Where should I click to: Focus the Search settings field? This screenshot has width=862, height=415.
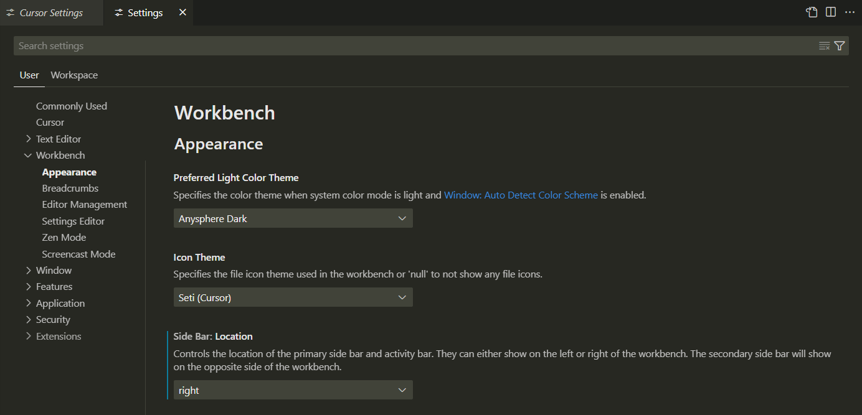coord(411,46)
